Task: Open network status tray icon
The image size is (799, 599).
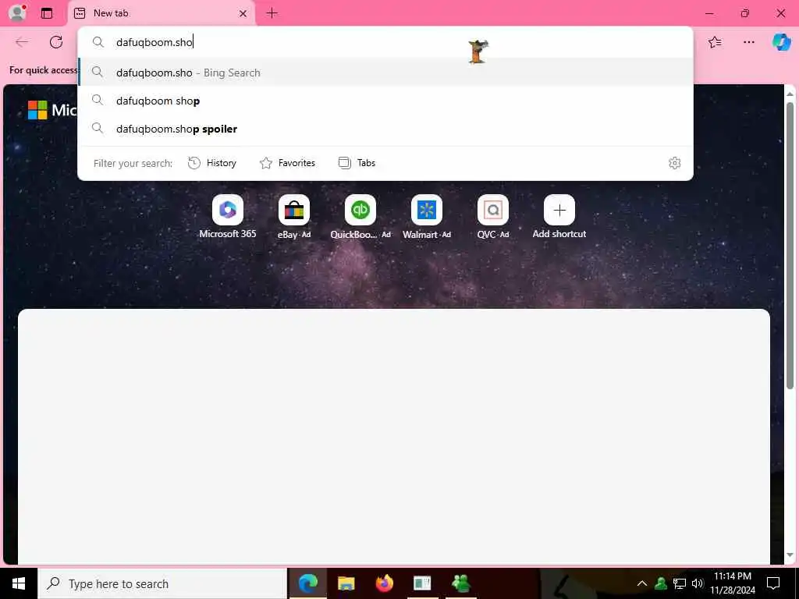Action: coord(680,583)
